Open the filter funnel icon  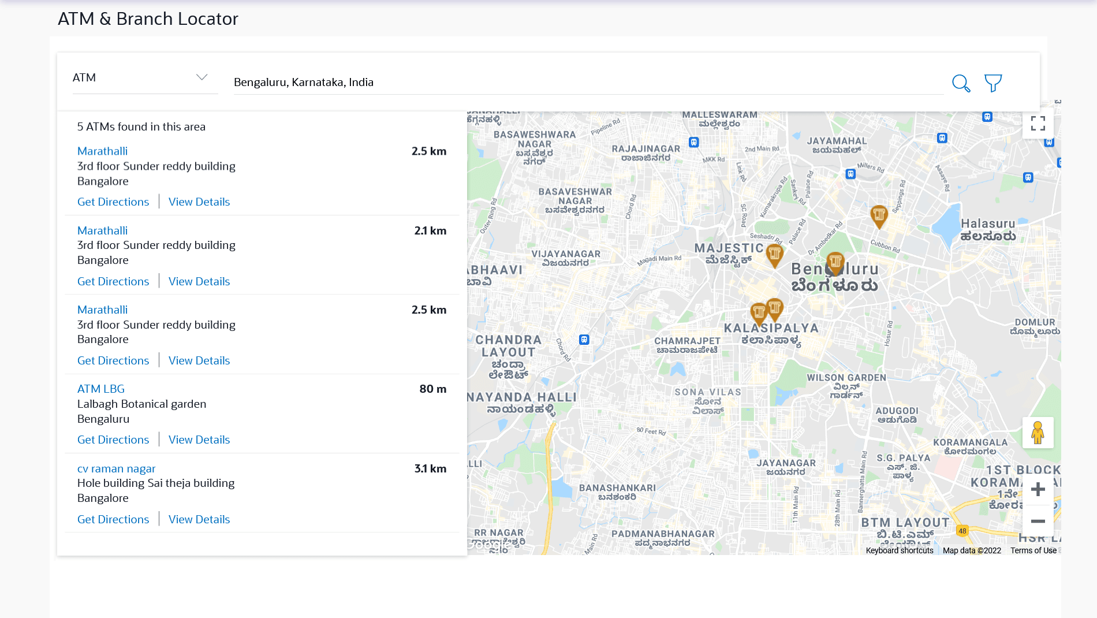point(993,83)
